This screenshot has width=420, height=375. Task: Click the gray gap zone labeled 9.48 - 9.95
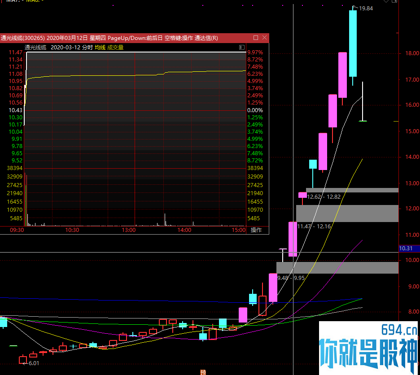click(x=337, y=268)
